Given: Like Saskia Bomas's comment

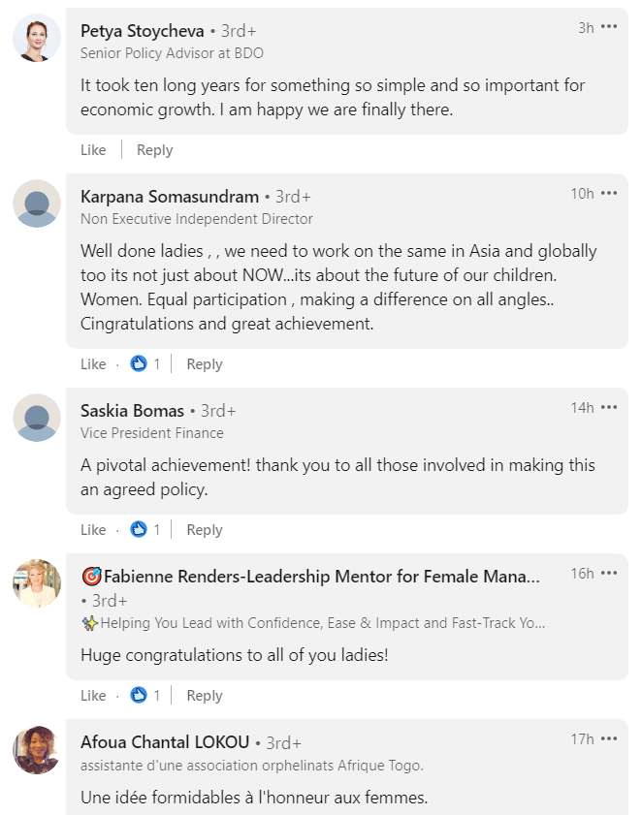Looking at the screenshot, I should pyautogui.click(x=93, y=530).
